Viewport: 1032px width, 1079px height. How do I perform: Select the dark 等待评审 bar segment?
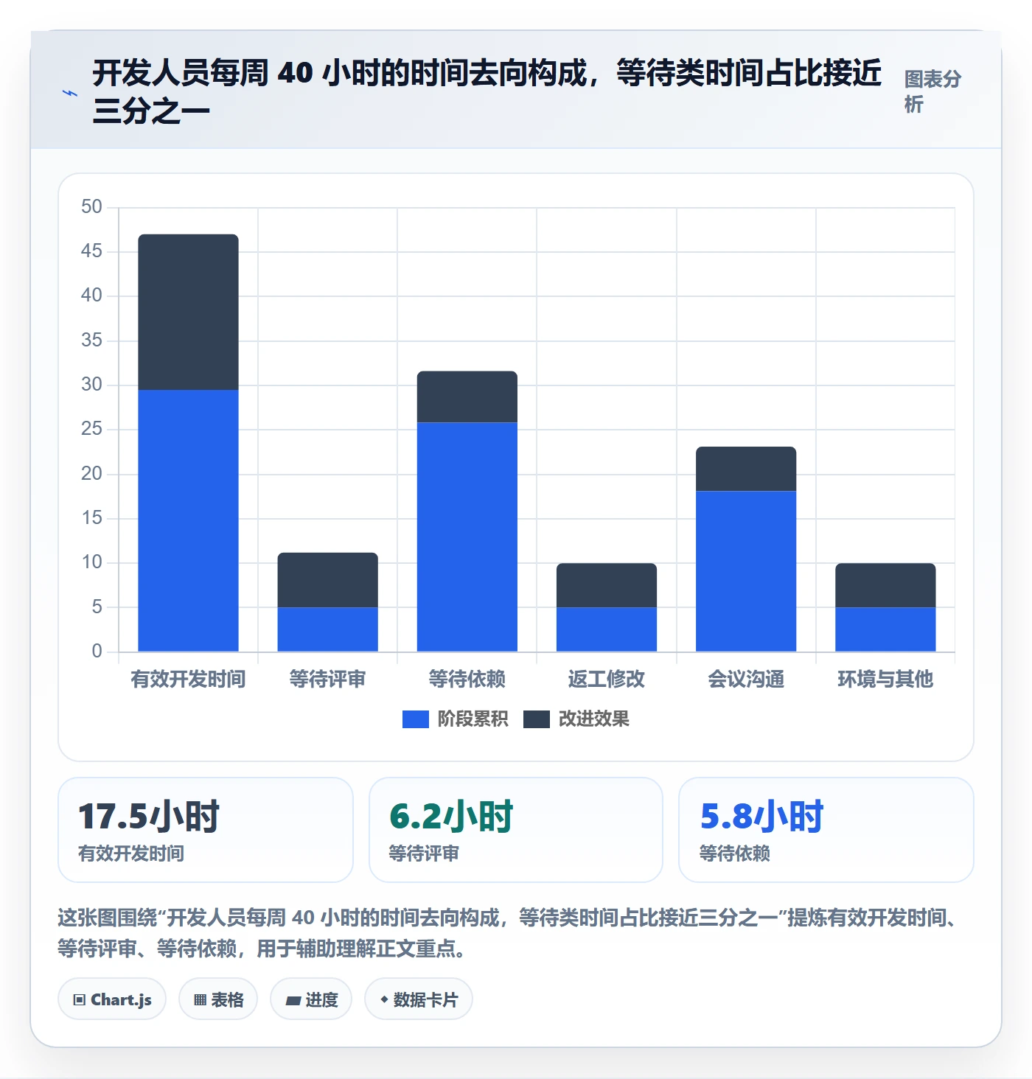pyautogui.click(x=327, y=580)
